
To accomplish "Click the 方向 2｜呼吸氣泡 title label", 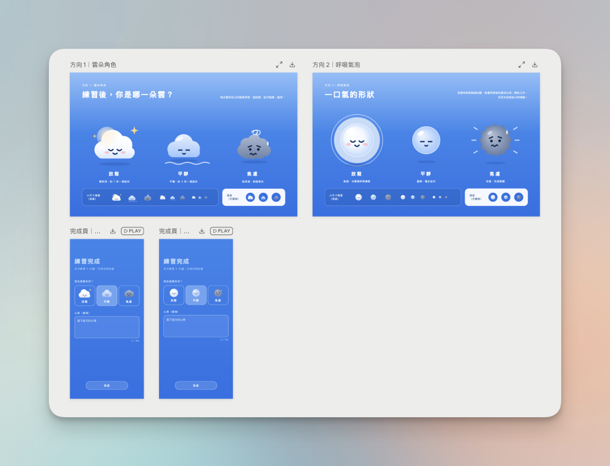I will pyautogui.click(x=336, y=65).
